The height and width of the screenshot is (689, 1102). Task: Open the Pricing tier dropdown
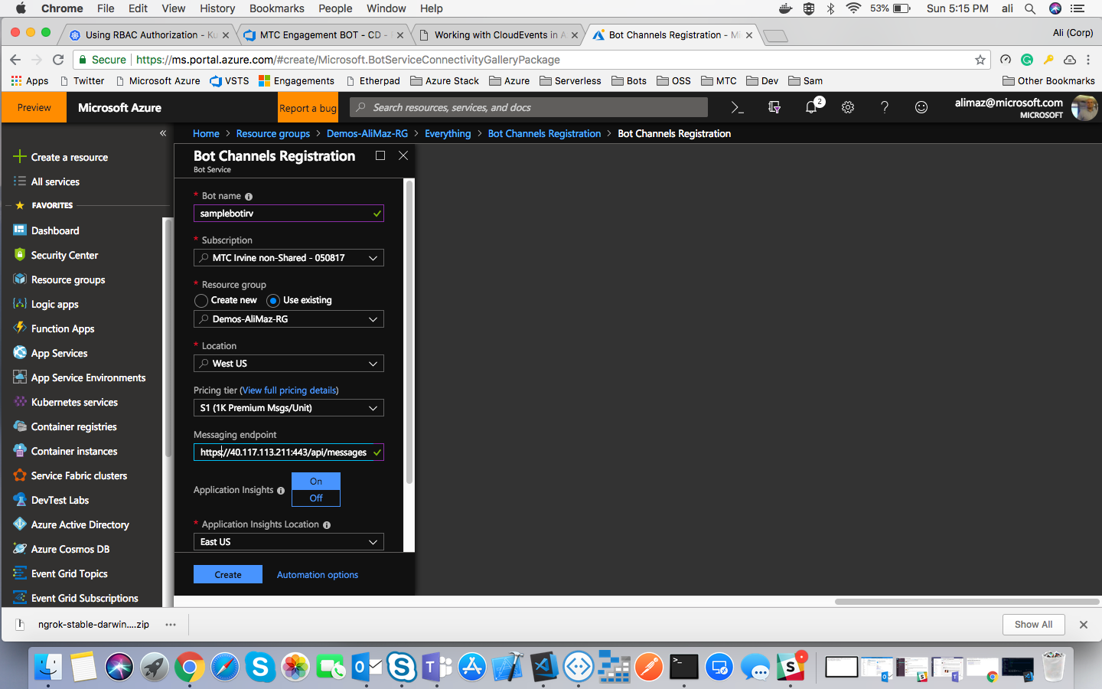(289, 408)
